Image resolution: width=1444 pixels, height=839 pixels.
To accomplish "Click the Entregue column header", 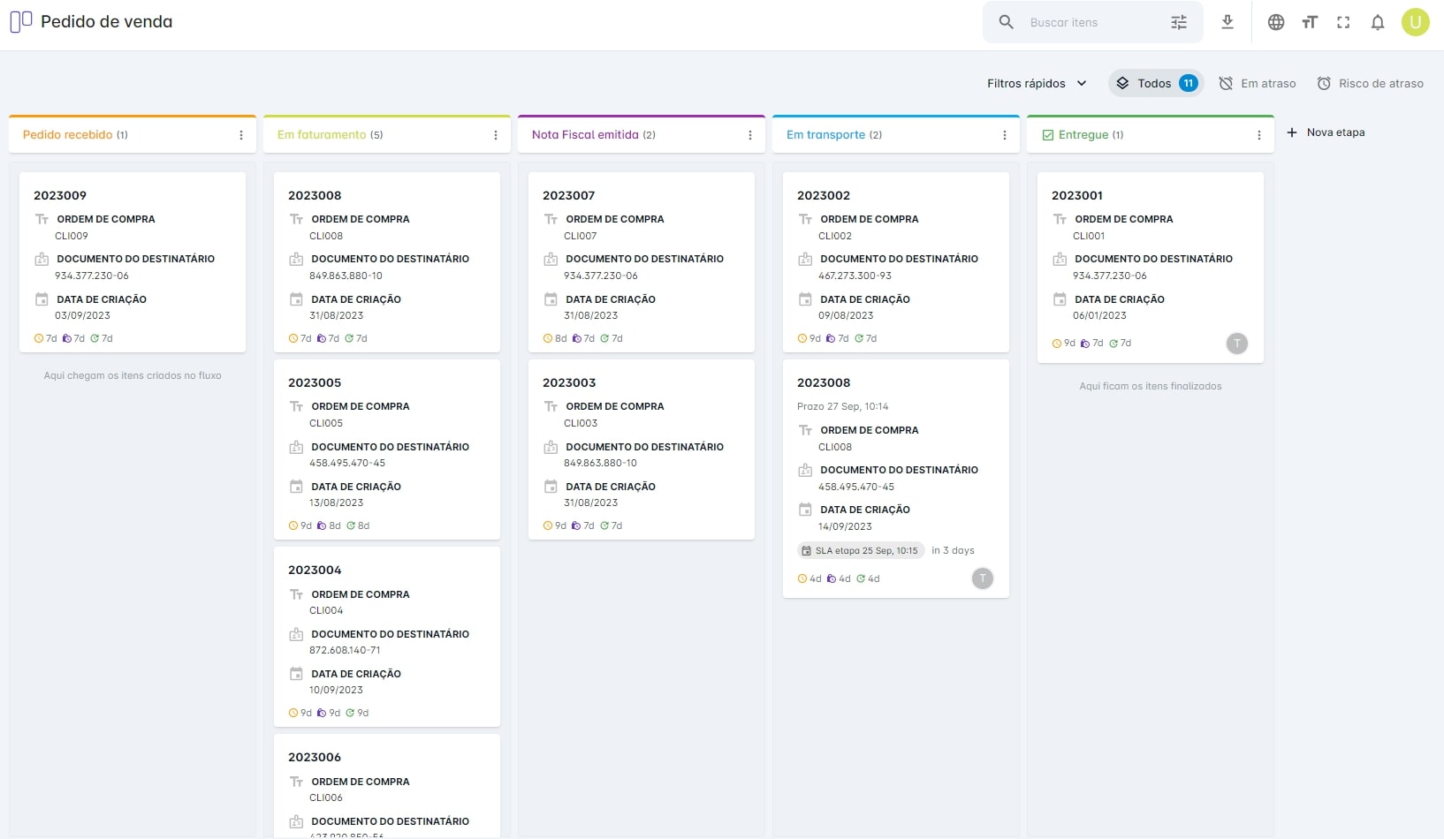I will coord(1151,135).
